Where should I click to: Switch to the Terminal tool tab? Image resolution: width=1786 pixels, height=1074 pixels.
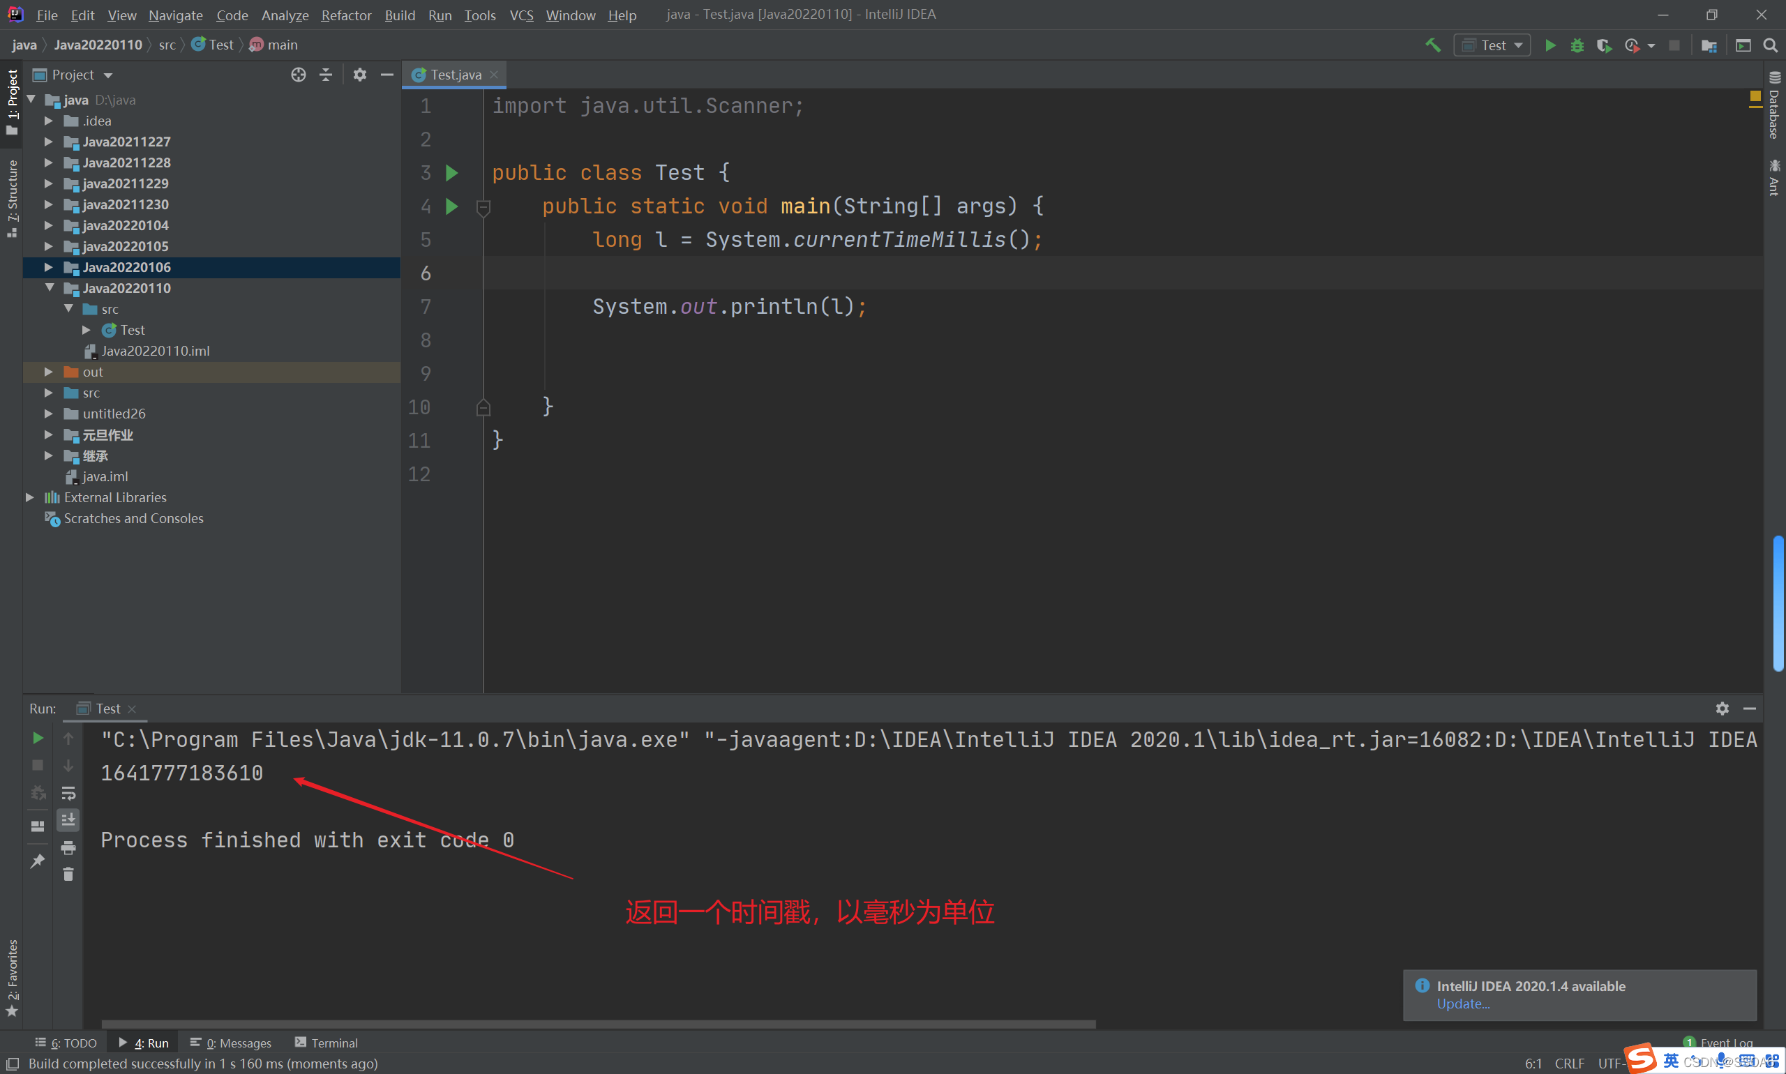pos(326,1043)
